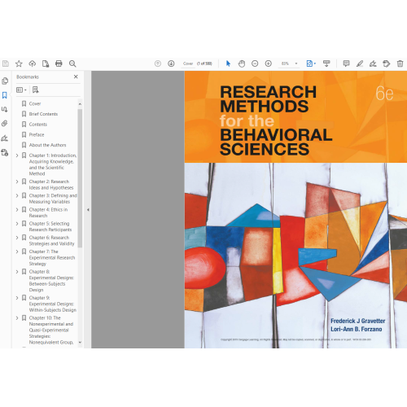Viewport: 407px width, 407px height.
Task: Click the page number field
Action: point(188,63)
